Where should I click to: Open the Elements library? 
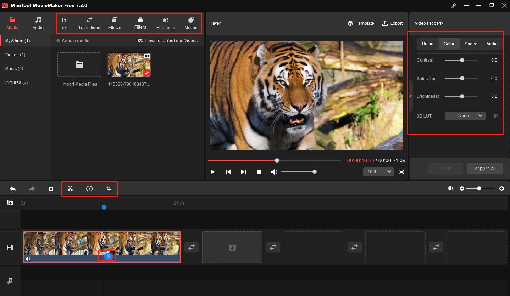tap(166, 23)
